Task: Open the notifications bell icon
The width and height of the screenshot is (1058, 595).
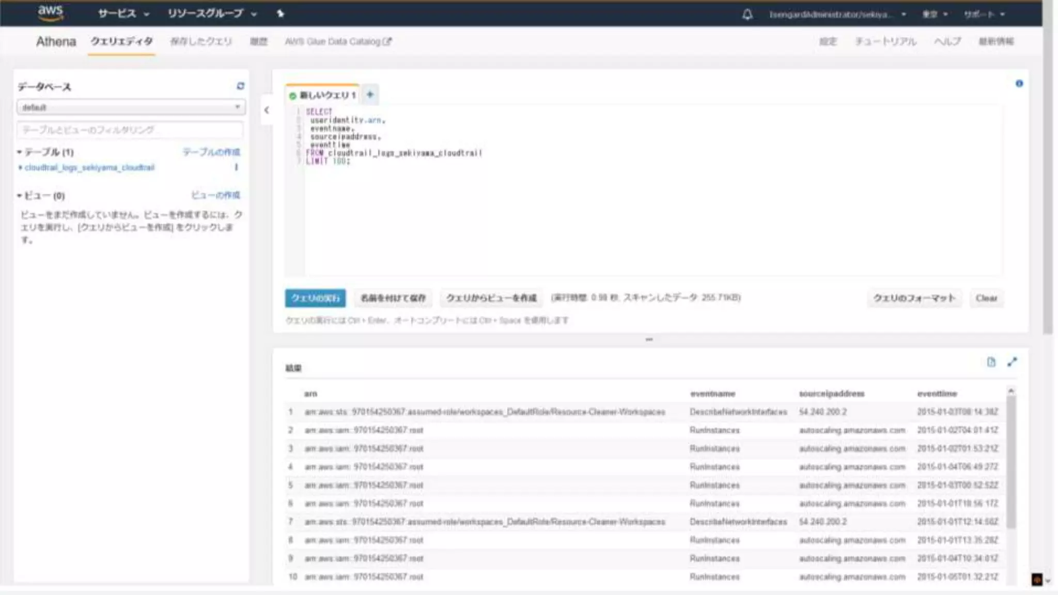Action: 747,14
